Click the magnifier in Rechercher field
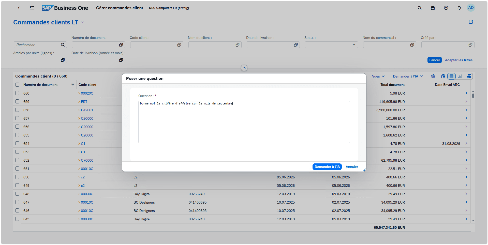Image resolution: width=488 pixels, height=245 pixels. pyautogui.click(x=63, y=45)
